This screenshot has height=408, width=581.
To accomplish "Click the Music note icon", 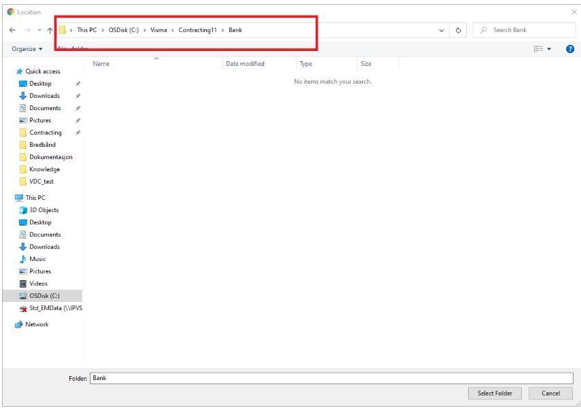I will [x=23, y=259].
